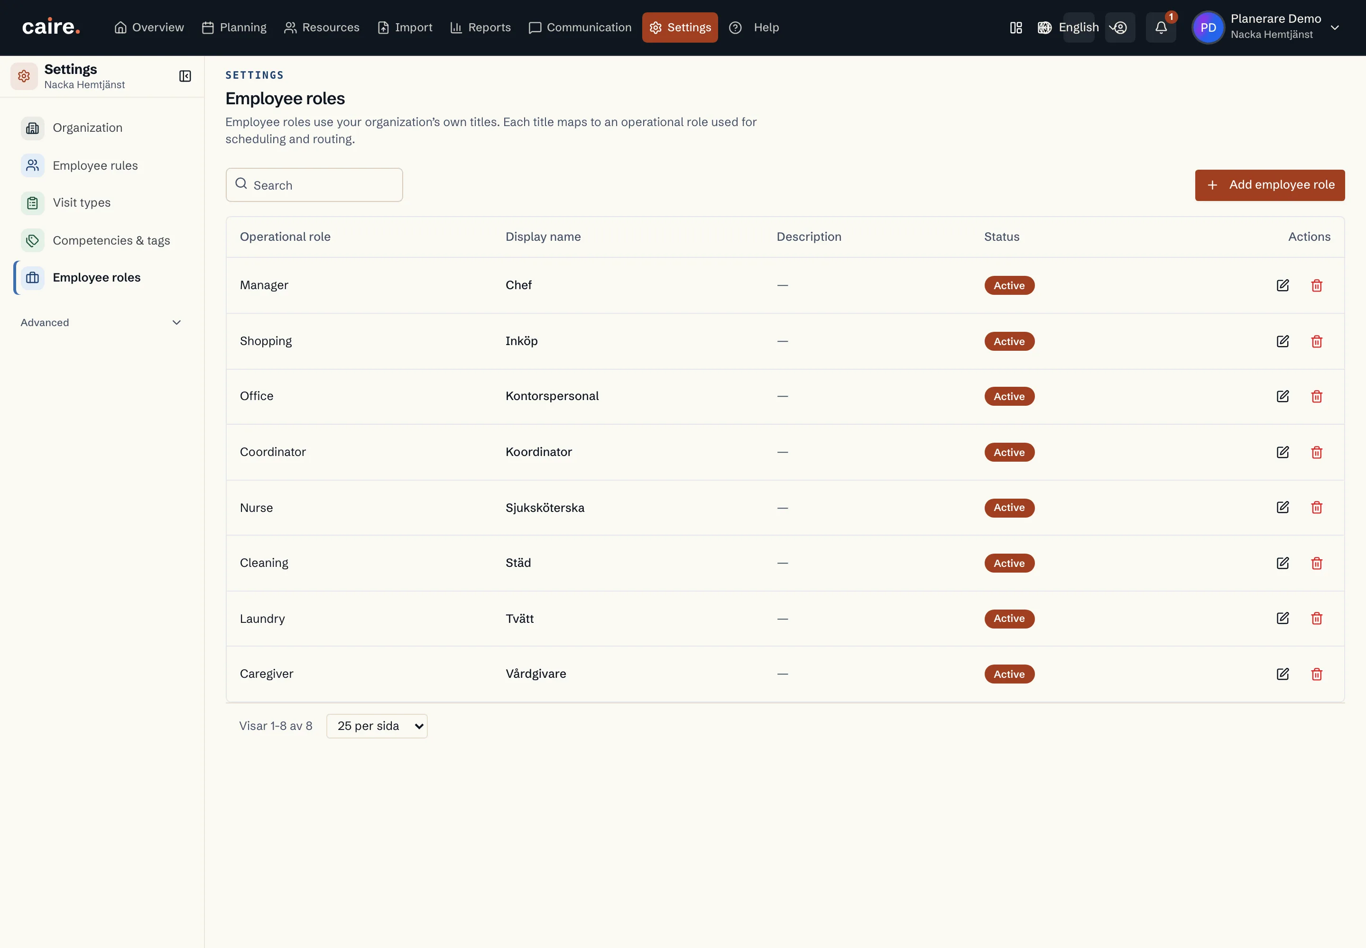Edit the Coordinator role
The image size is (1366, 948).
(1283, 452)
